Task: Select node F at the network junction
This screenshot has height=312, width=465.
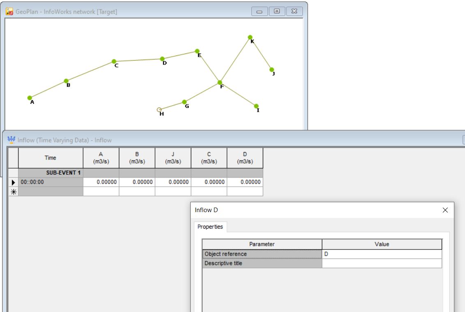Action: click(x=220, y=82)
